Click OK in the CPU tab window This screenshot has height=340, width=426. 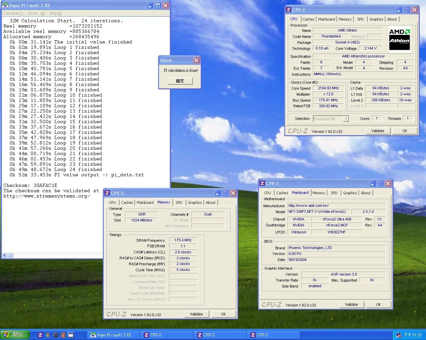tap(405, 131)
